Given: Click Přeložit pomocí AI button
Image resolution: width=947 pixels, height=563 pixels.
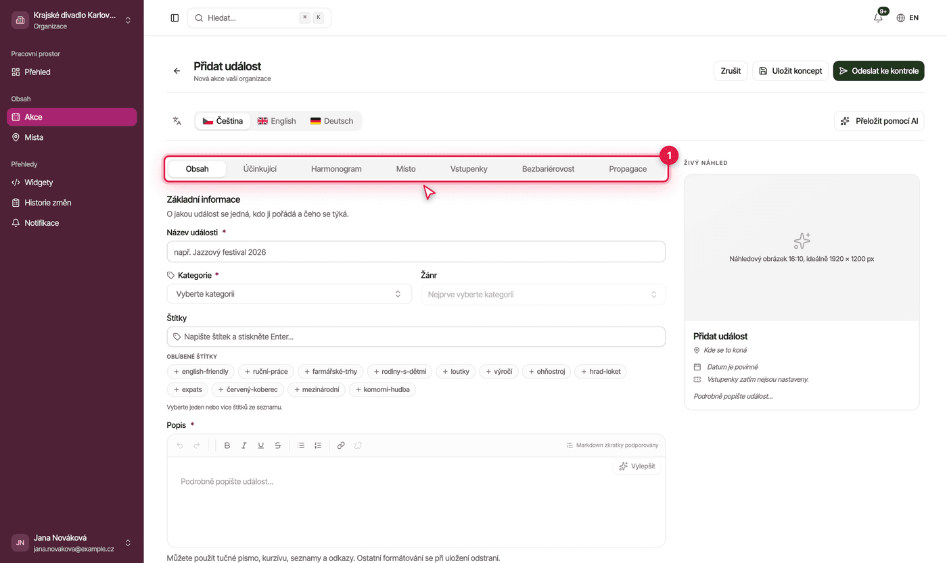Looking at the screenshot, I should (879, 121).
